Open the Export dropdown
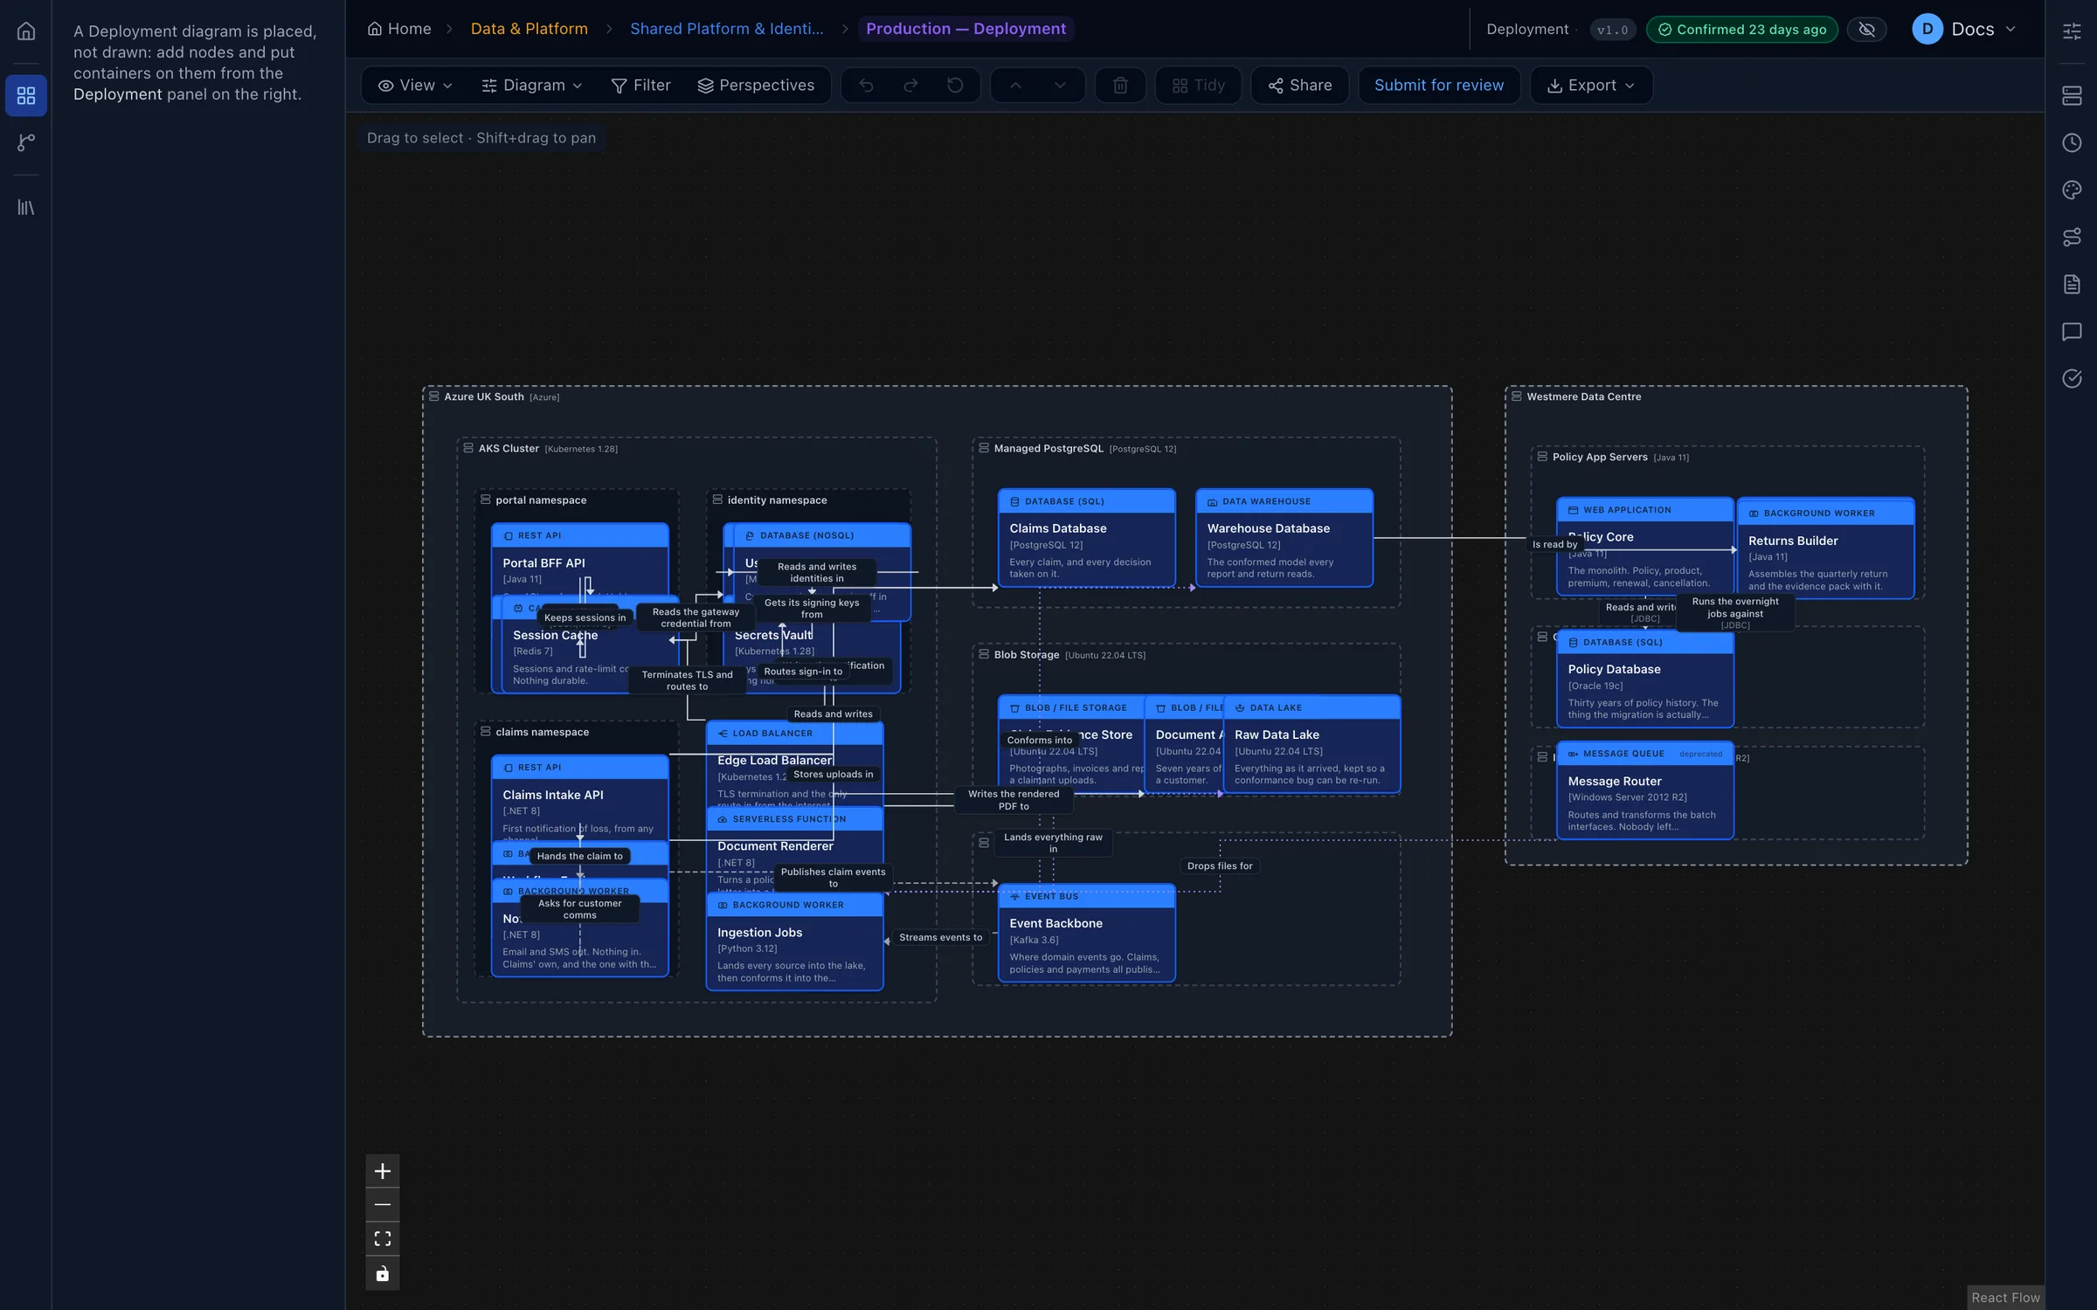 coord(1591,86)
